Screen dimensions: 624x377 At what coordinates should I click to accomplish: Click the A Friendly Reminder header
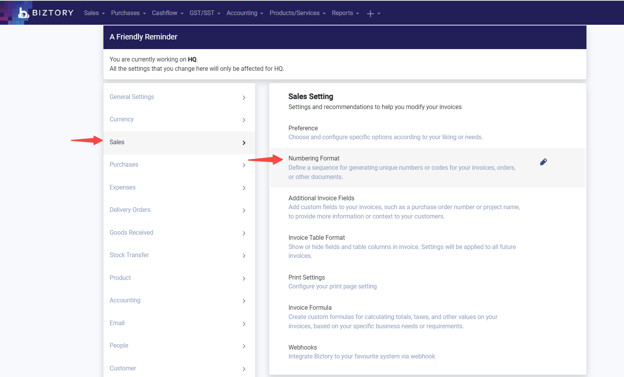point(143,37)
